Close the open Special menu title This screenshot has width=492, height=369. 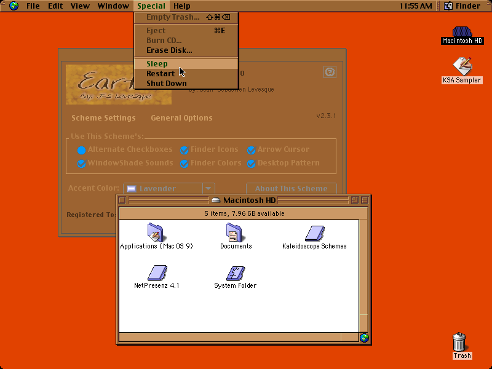point(151,6)
